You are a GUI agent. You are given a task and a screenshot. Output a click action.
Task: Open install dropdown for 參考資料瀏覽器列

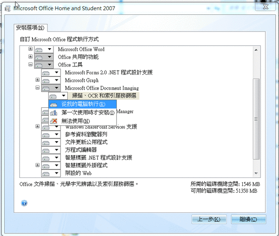[51, 135]
